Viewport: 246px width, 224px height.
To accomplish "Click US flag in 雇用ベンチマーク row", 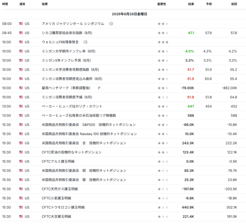I will (x=21, y=88).
